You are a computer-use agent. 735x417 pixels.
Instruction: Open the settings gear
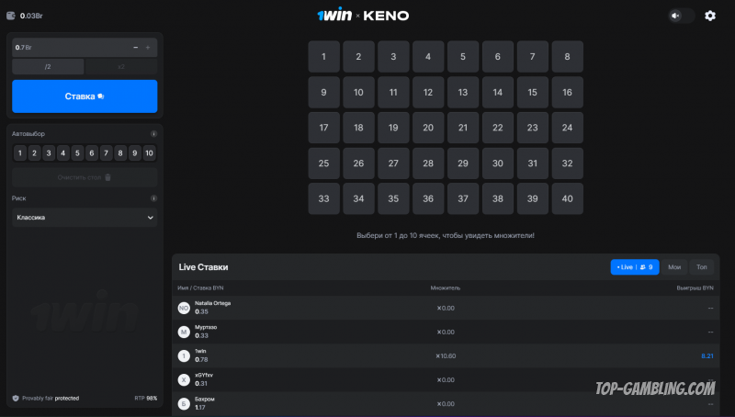tap(709, 16)
